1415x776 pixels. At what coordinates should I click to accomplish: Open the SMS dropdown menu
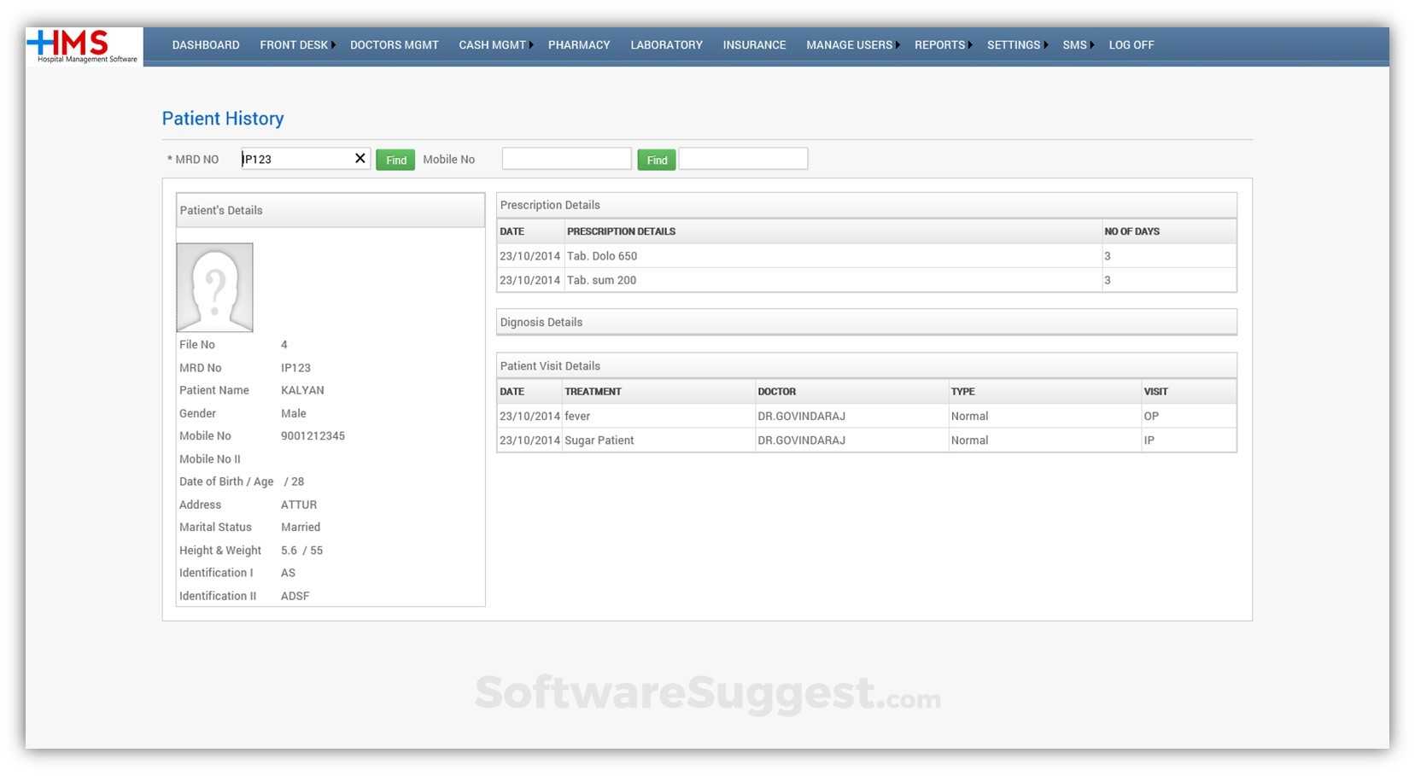coord(1073,44)
